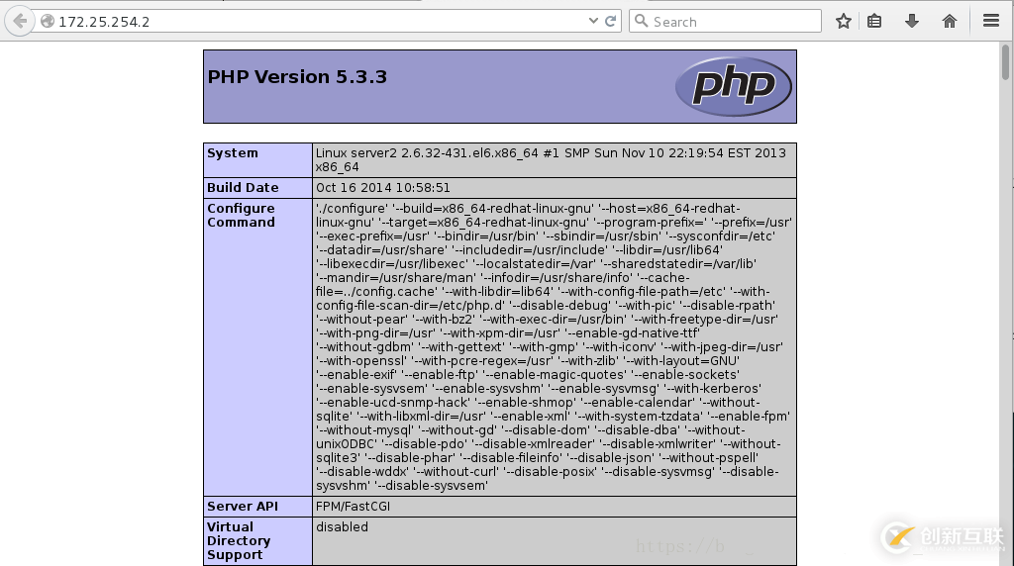1014x566 pixels.
Task: Open the hamburger menu button
Action: (991, 21)
